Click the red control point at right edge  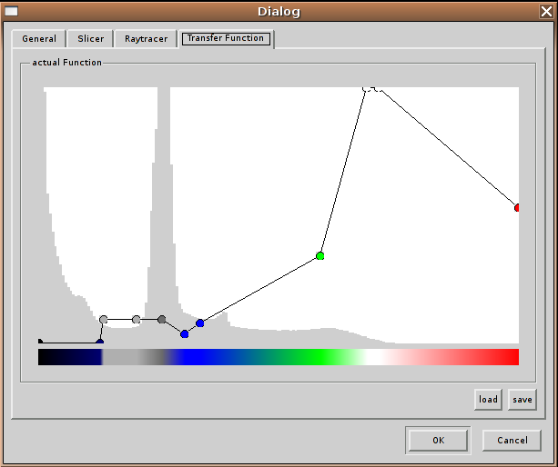click(517, 208)
